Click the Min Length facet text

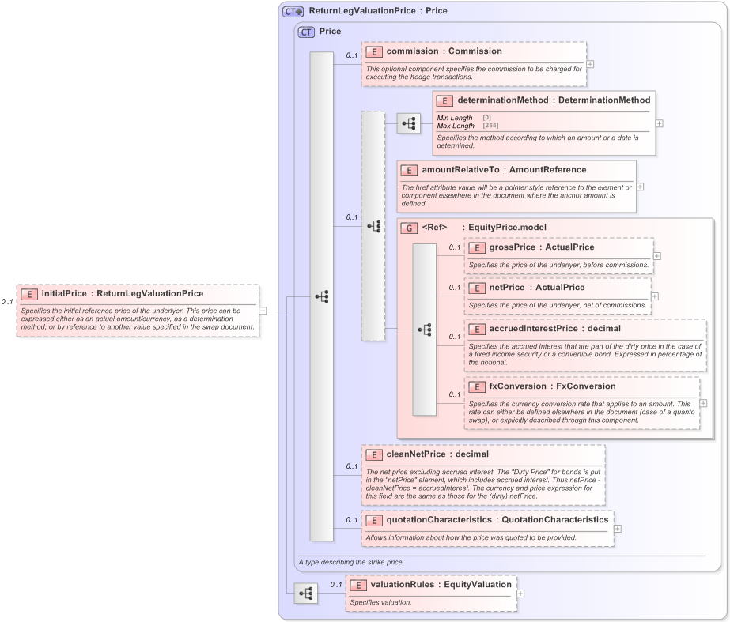point(455,118)
